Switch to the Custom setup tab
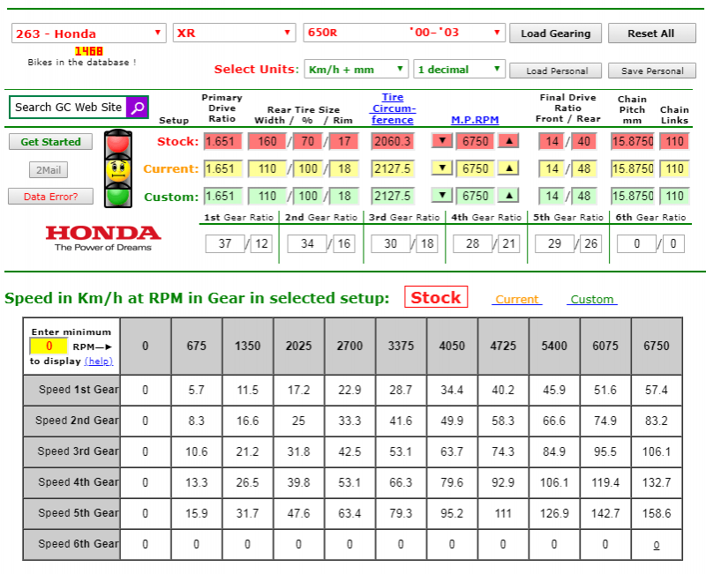706x574 pixels. click(x=592, y=300)
